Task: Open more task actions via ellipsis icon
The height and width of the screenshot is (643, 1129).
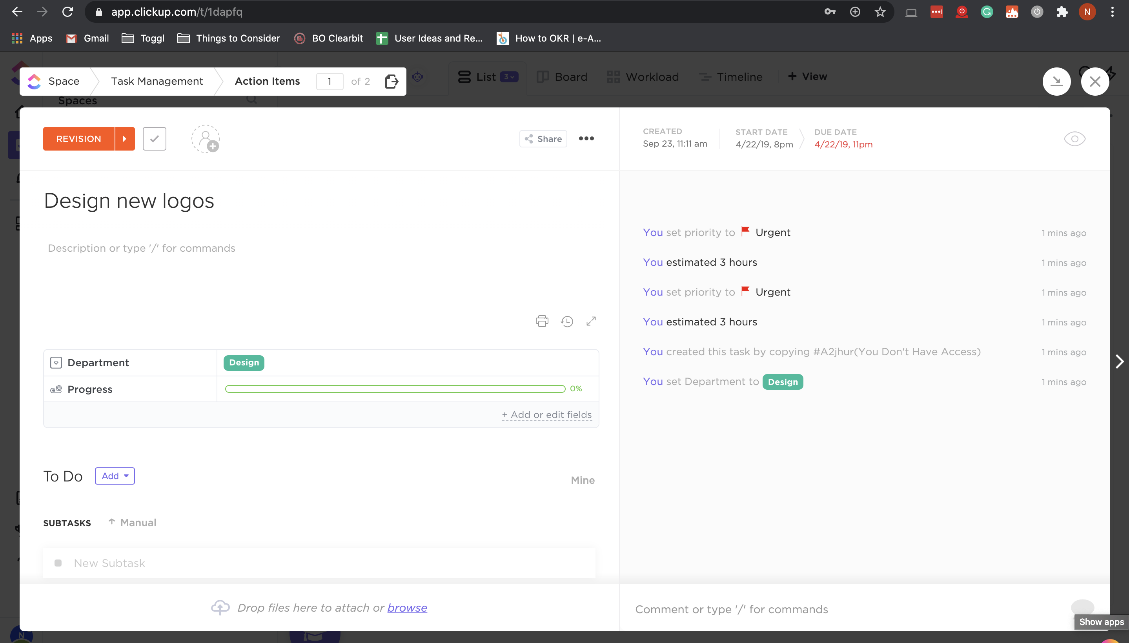Action: point(586,139)
